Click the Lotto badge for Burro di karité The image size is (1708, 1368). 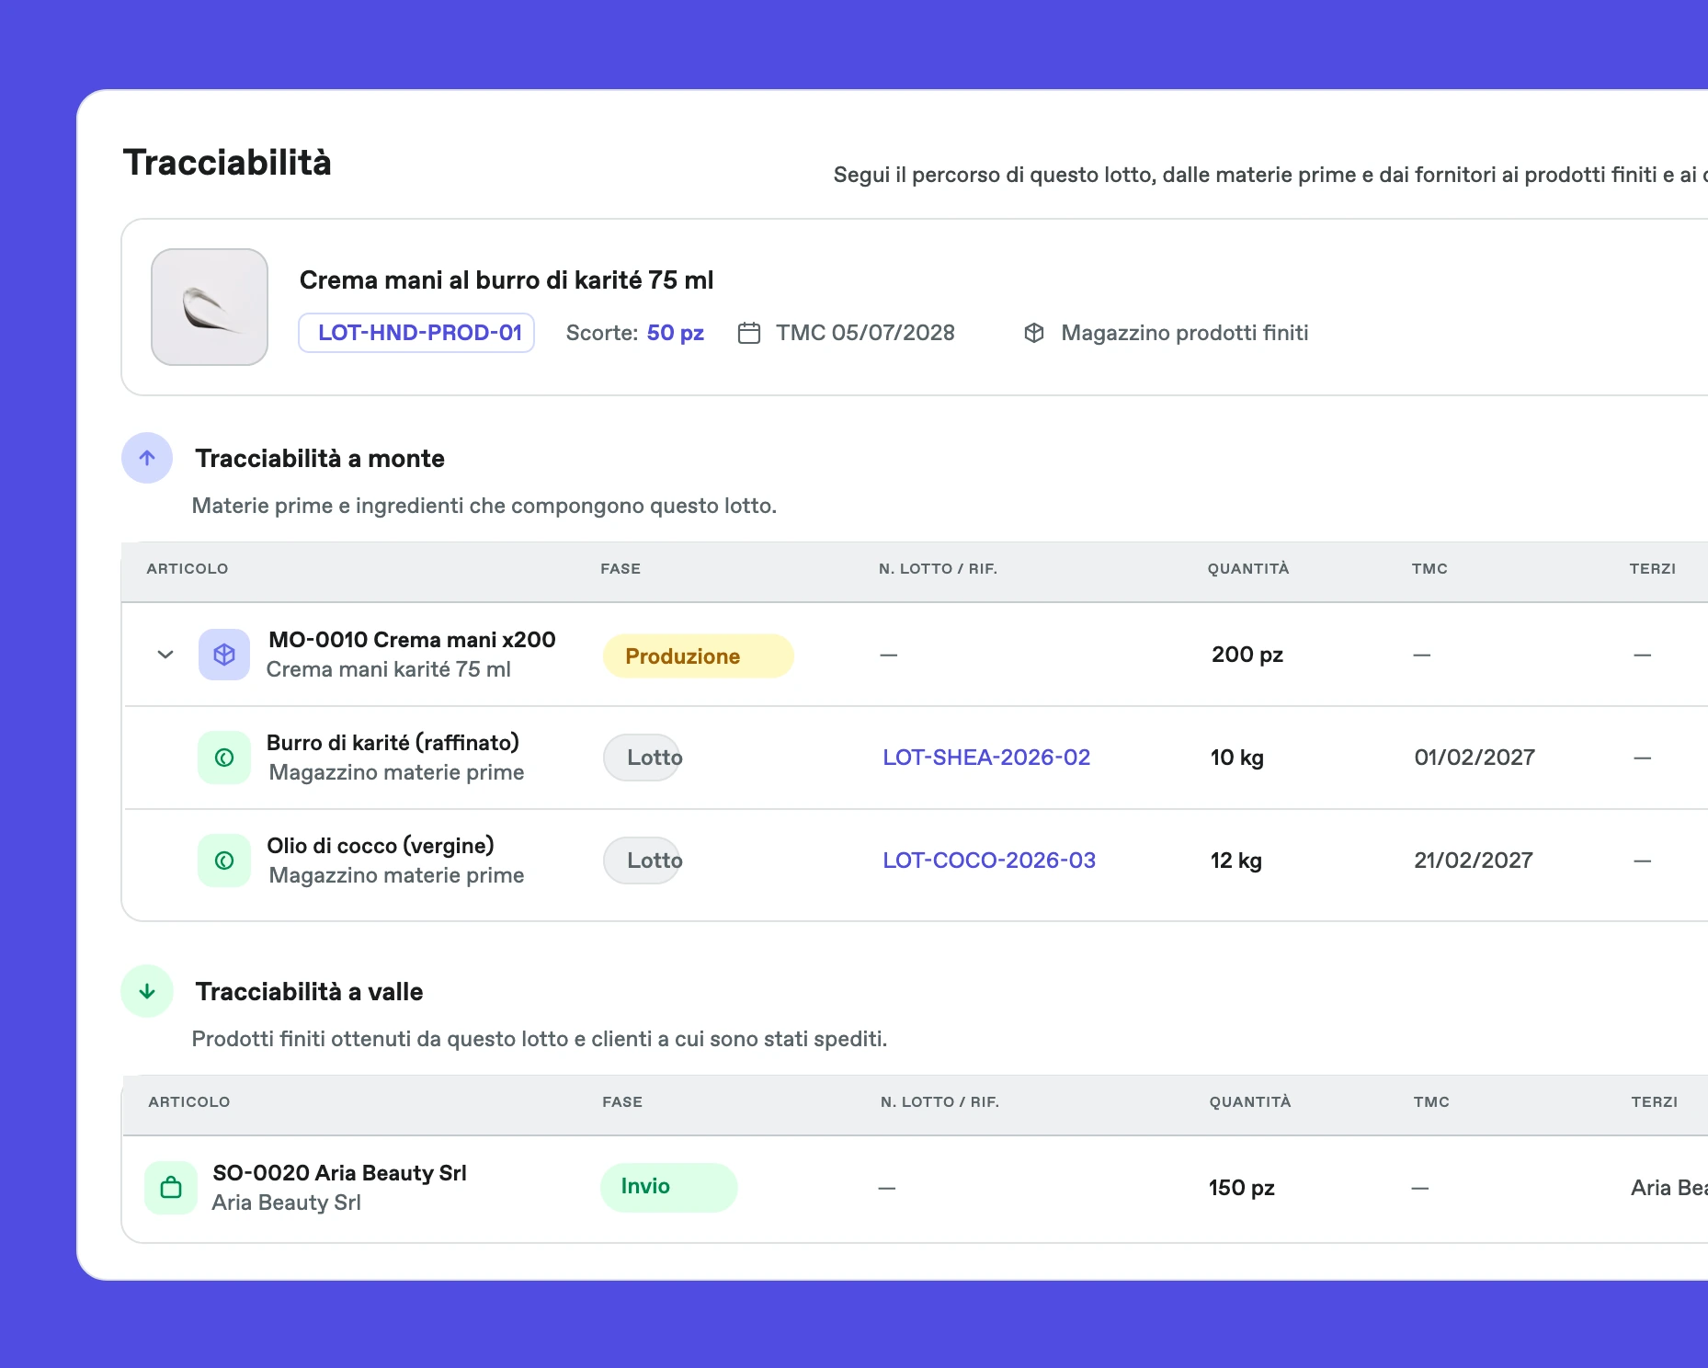tap(643, 758)
